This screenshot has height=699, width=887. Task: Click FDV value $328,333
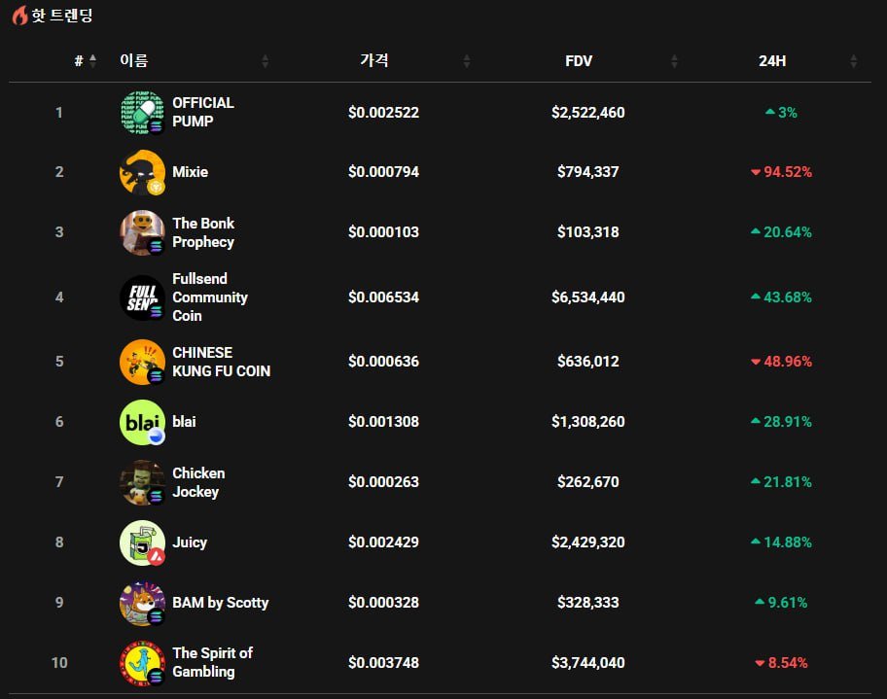pos(588,603)
